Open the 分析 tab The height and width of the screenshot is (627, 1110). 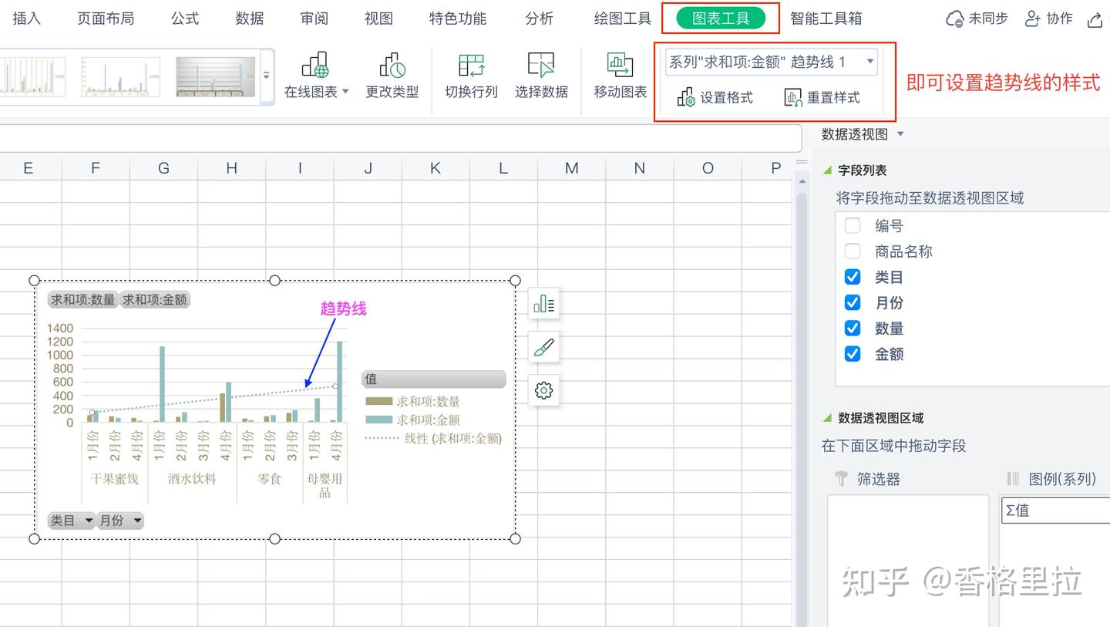click(540, 19)
